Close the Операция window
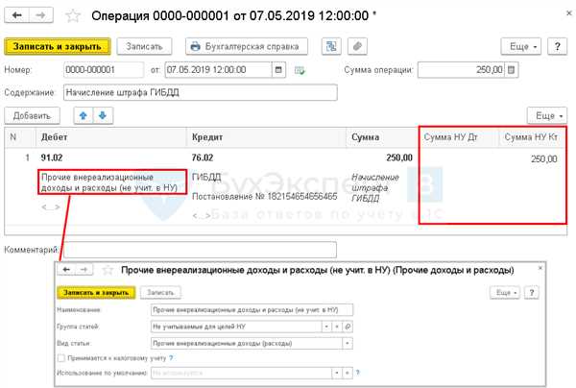 [569, 12]
